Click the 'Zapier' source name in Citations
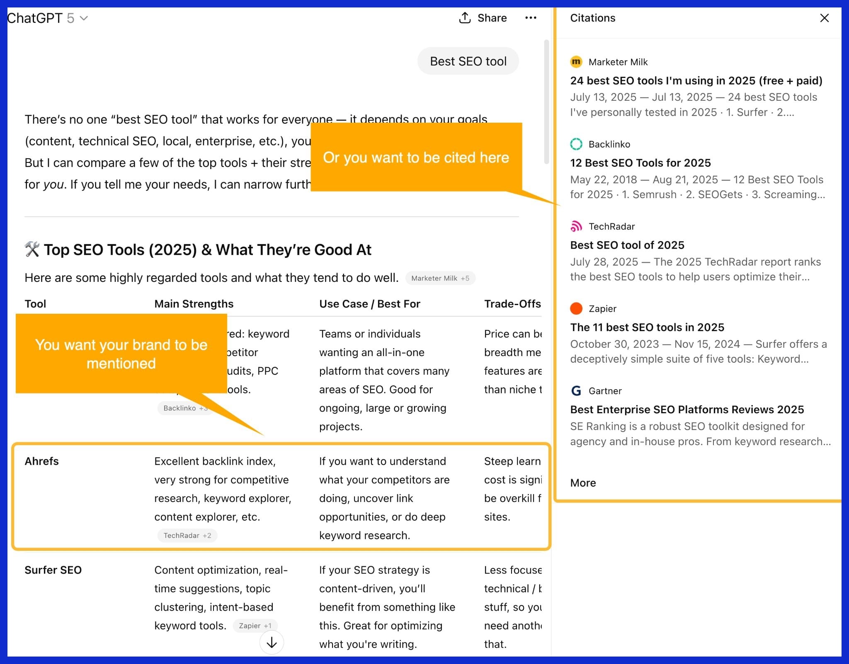The image size is (849, 664). point(602,308)
